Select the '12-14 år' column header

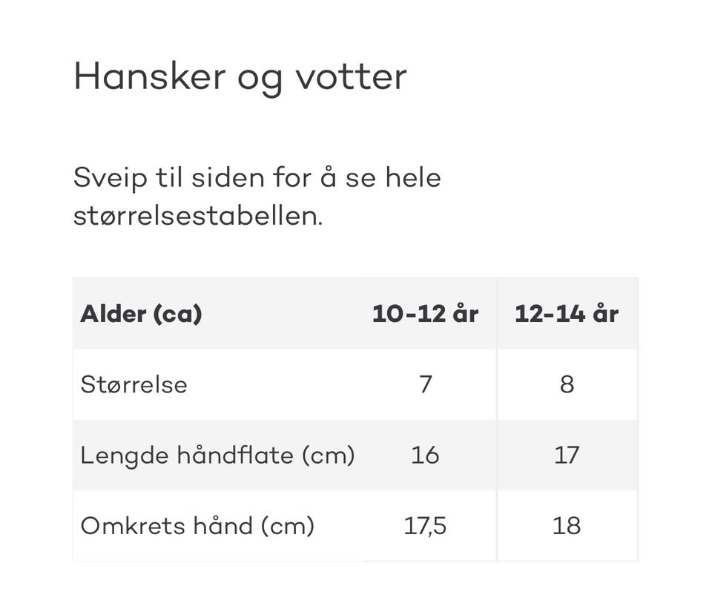pyautogui.click(x=567, y=314)
